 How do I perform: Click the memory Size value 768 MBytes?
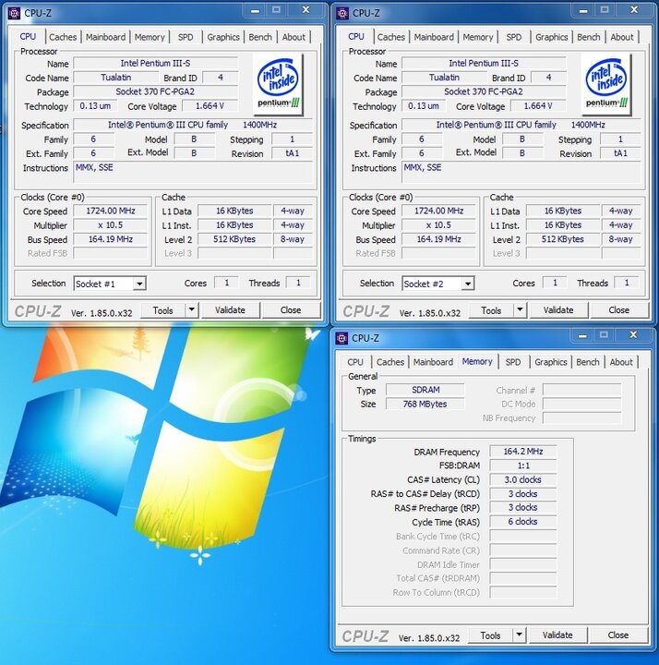pos(425,405)
